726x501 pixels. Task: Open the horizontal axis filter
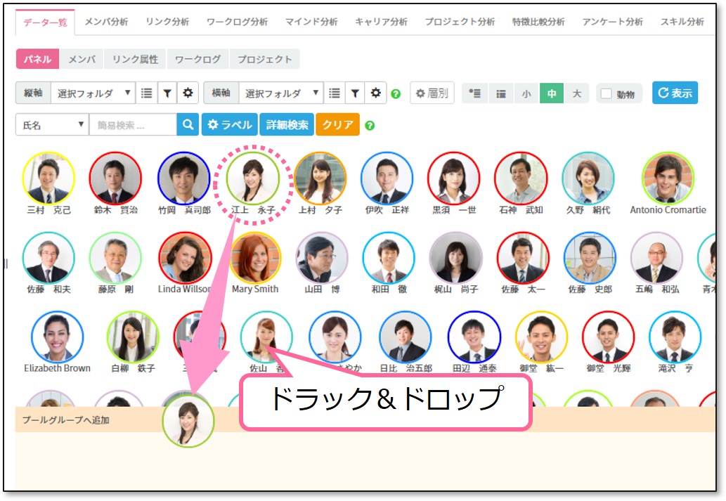point(355,93)
